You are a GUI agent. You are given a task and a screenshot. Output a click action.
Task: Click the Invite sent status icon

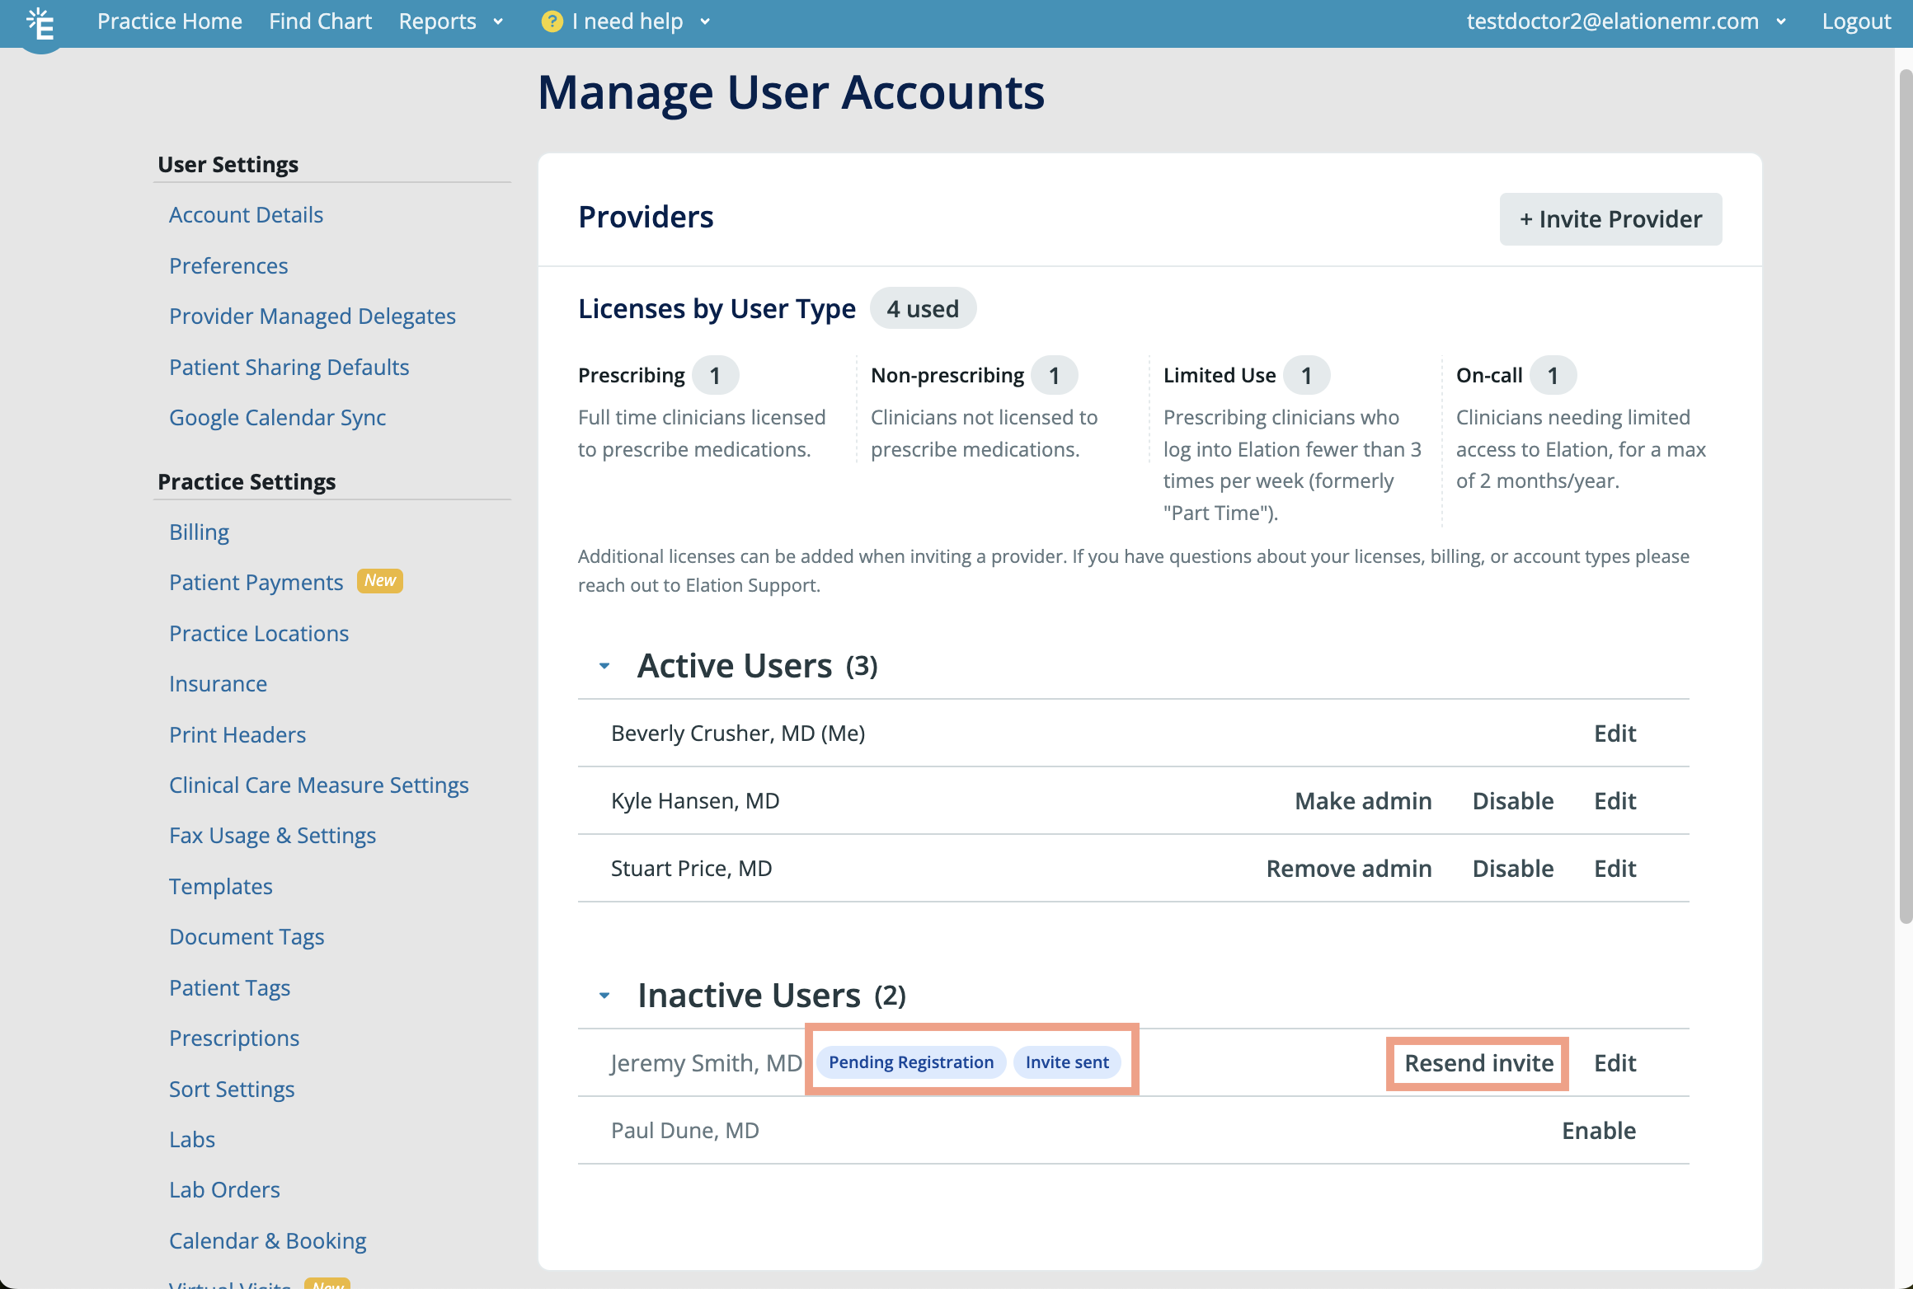[x=1067, y=1062]
